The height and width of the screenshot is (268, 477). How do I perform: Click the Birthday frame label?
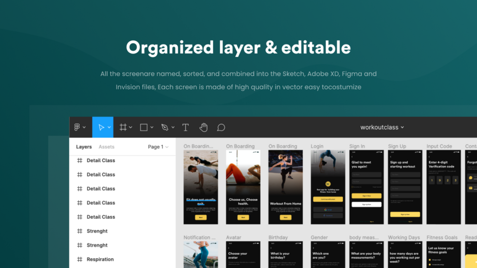(278, 237)
